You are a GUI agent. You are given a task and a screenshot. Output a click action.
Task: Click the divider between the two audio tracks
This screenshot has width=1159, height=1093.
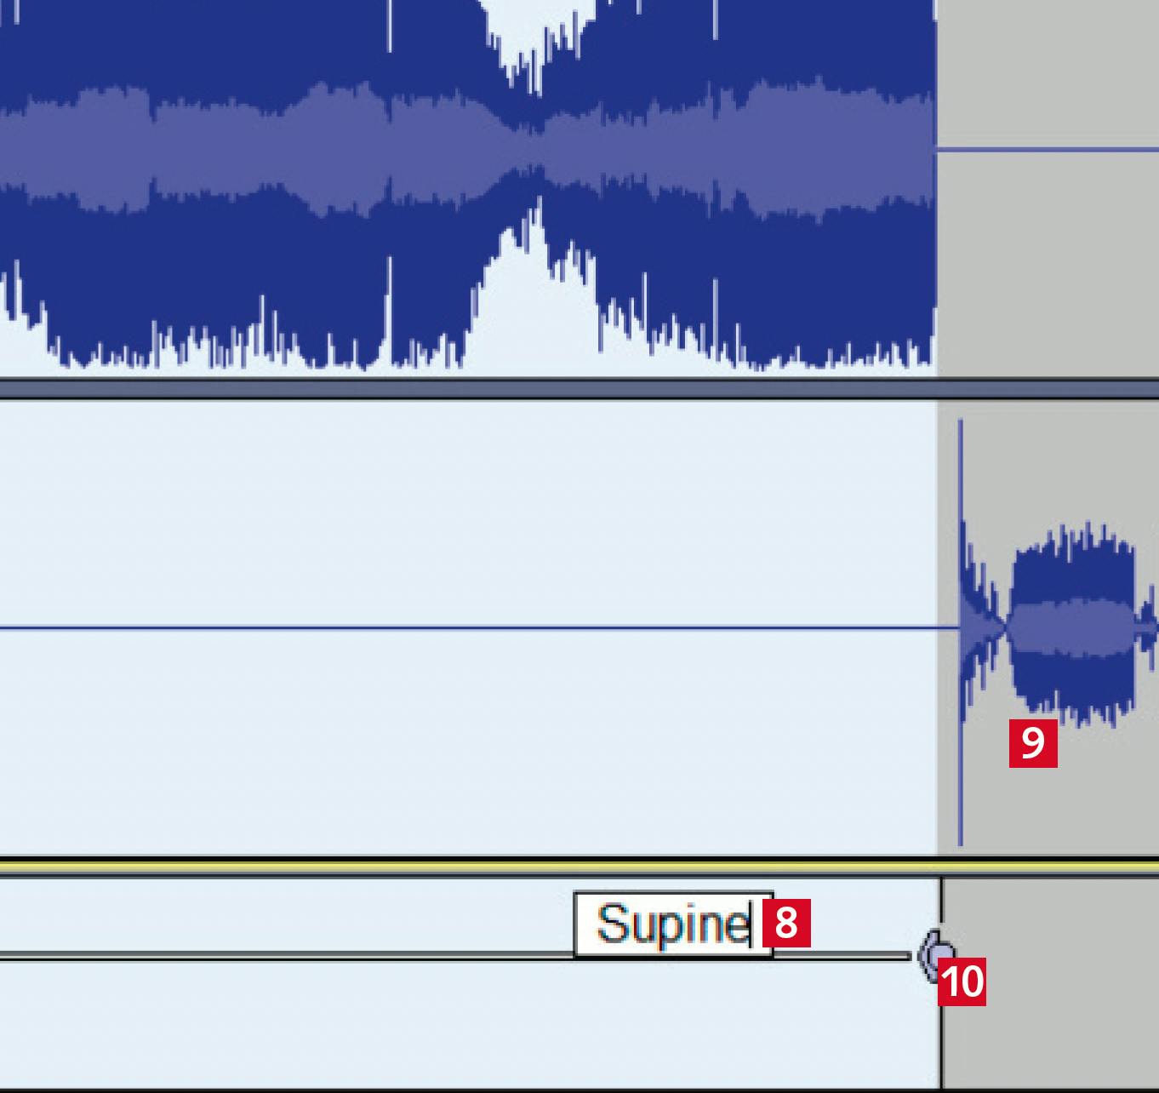(x=579, y=388)
